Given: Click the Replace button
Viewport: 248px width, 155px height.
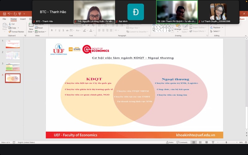Looking at the screenshot, I should tap(216, 28).
